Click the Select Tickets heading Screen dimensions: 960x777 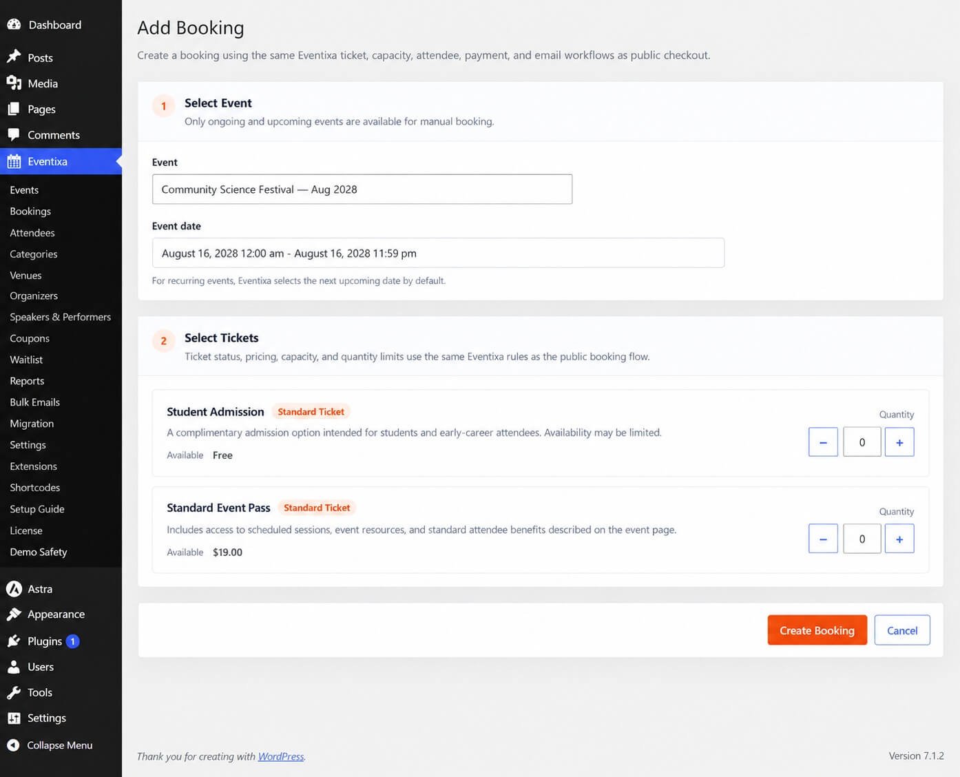click(x=222, y=338)
